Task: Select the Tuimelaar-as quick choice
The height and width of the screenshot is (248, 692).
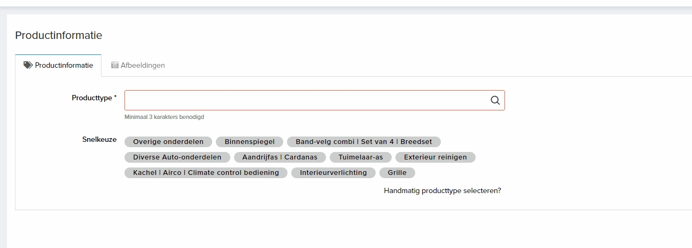Action: point(361,157)
